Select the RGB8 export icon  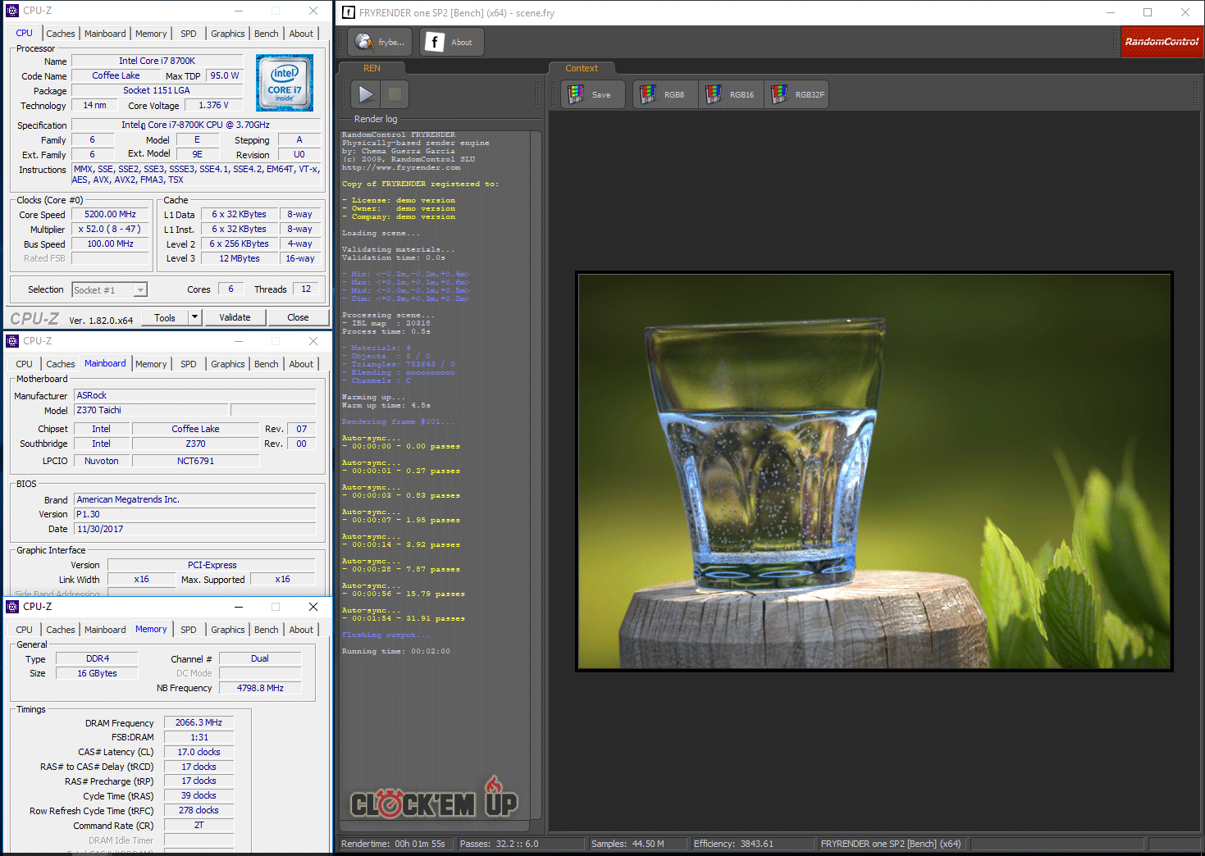pyautogui.click(x=648, y=94)
